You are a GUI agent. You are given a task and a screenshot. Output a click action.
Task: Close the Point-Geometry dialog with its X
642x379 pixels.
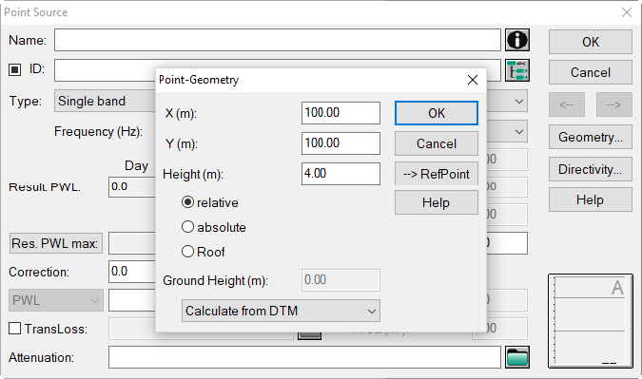pos(473,80)
